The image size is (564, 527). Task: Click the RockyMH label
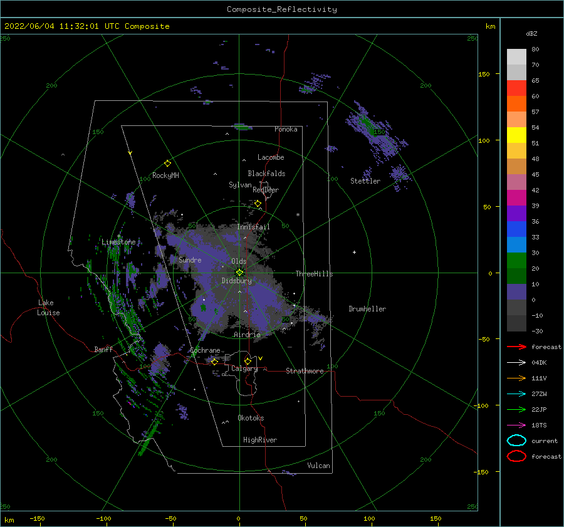point(165,175)
